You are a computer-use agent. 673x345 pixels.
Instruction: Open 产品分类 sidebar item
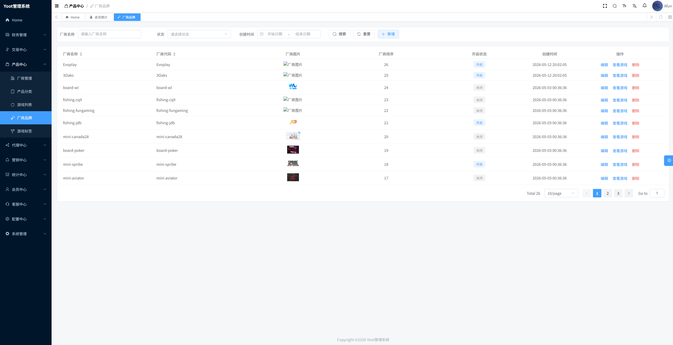tap(26, 92)
